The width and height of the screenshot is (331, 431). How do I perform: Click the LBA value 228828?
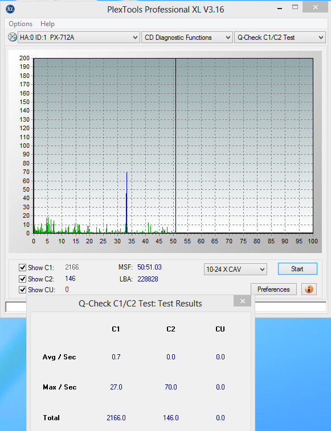point(148,279)
